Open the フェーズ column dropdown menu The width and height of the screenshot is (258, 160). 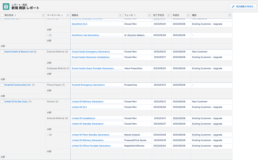click(149, 15)
